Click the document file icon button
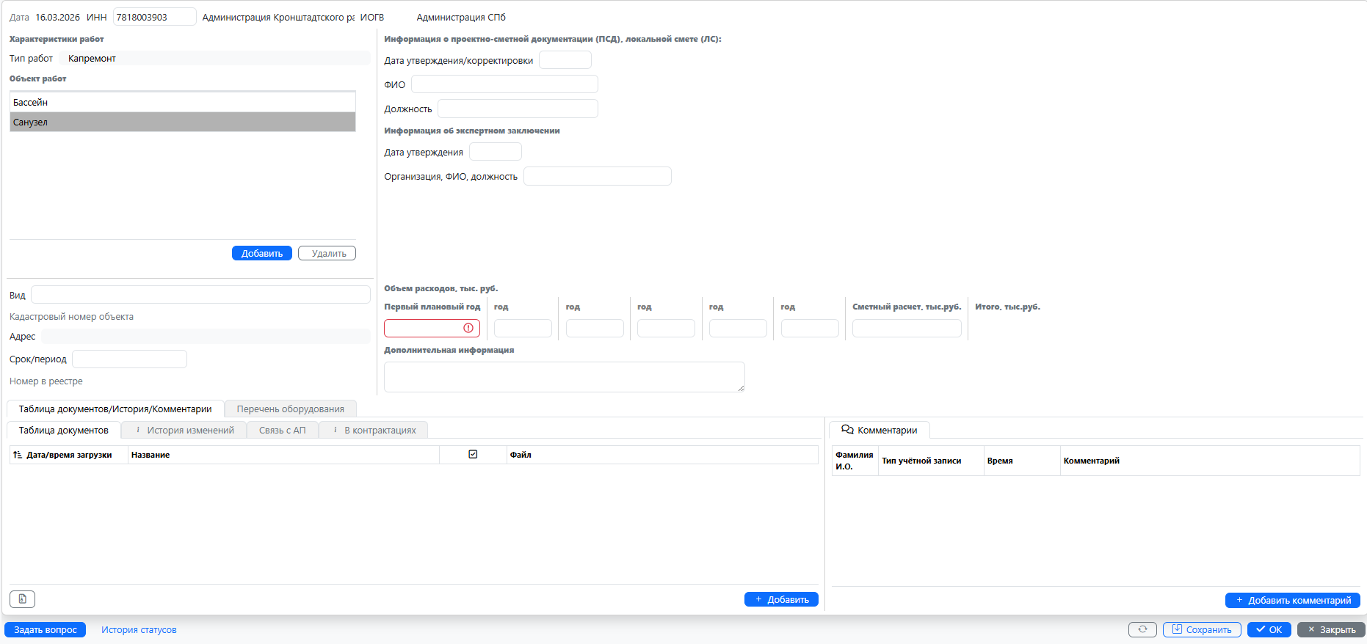 [x=22, y=599]
